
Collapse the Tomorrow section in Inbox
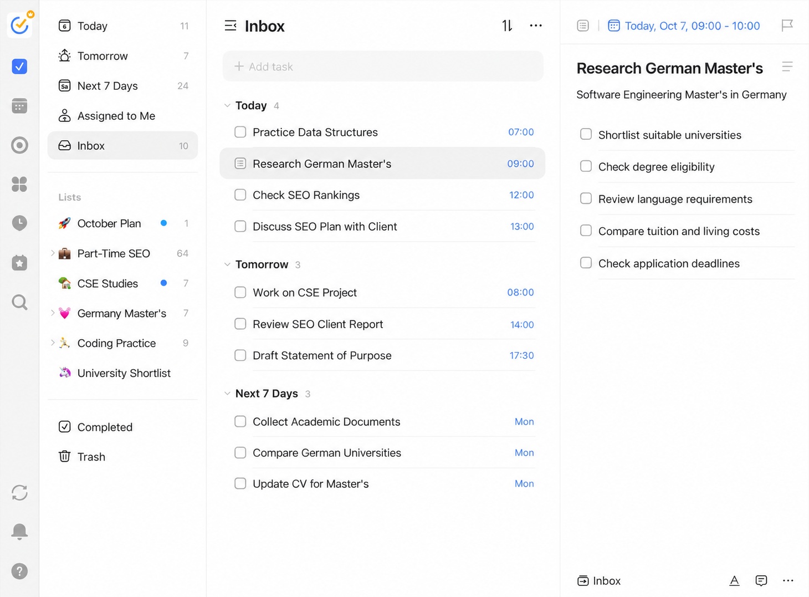tap(227, 264)
